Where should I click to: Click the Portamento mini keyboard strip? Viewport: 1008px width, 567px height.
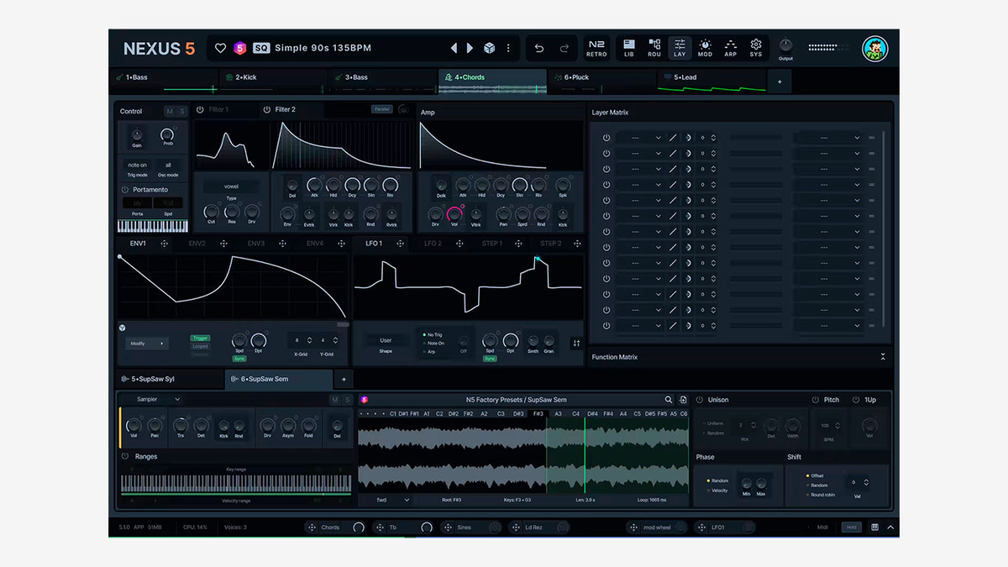point(152,226)
